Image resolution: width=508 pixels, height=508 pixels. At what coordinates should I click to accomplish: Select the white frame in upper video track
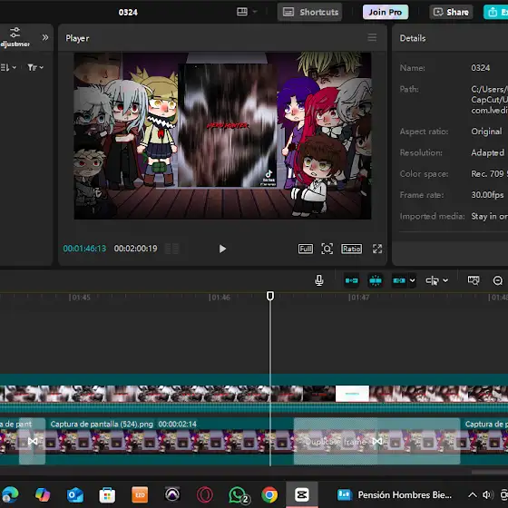click(352, 394)
